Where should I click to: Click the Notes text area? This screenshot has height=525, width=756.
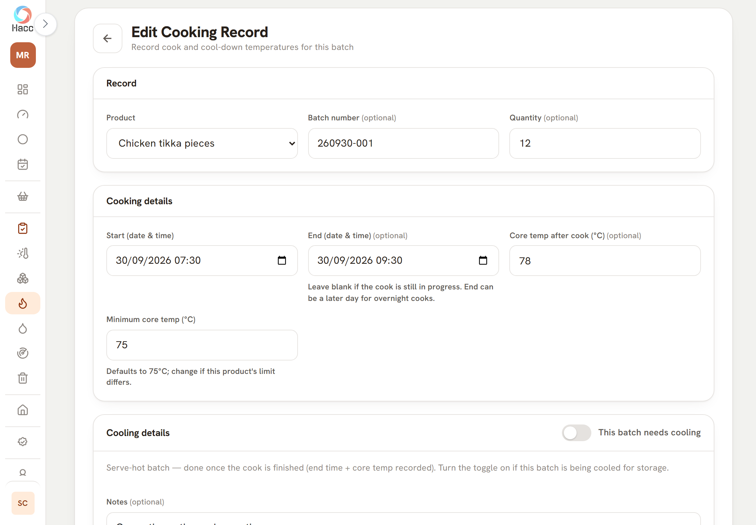(x=404, y=519)
